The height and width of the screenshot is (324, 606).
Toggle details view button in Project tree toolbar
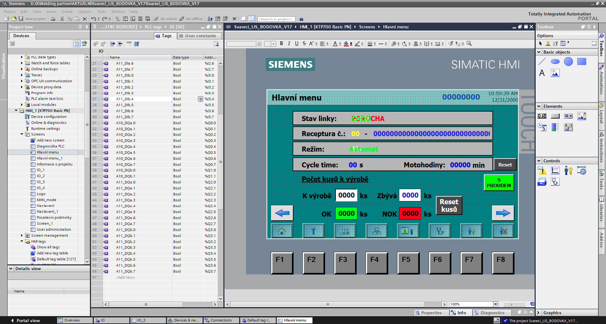[x=77, y=43]
